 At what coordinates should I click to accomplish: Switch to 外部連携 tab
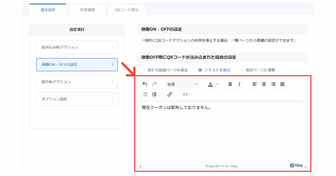click(87, 10)
